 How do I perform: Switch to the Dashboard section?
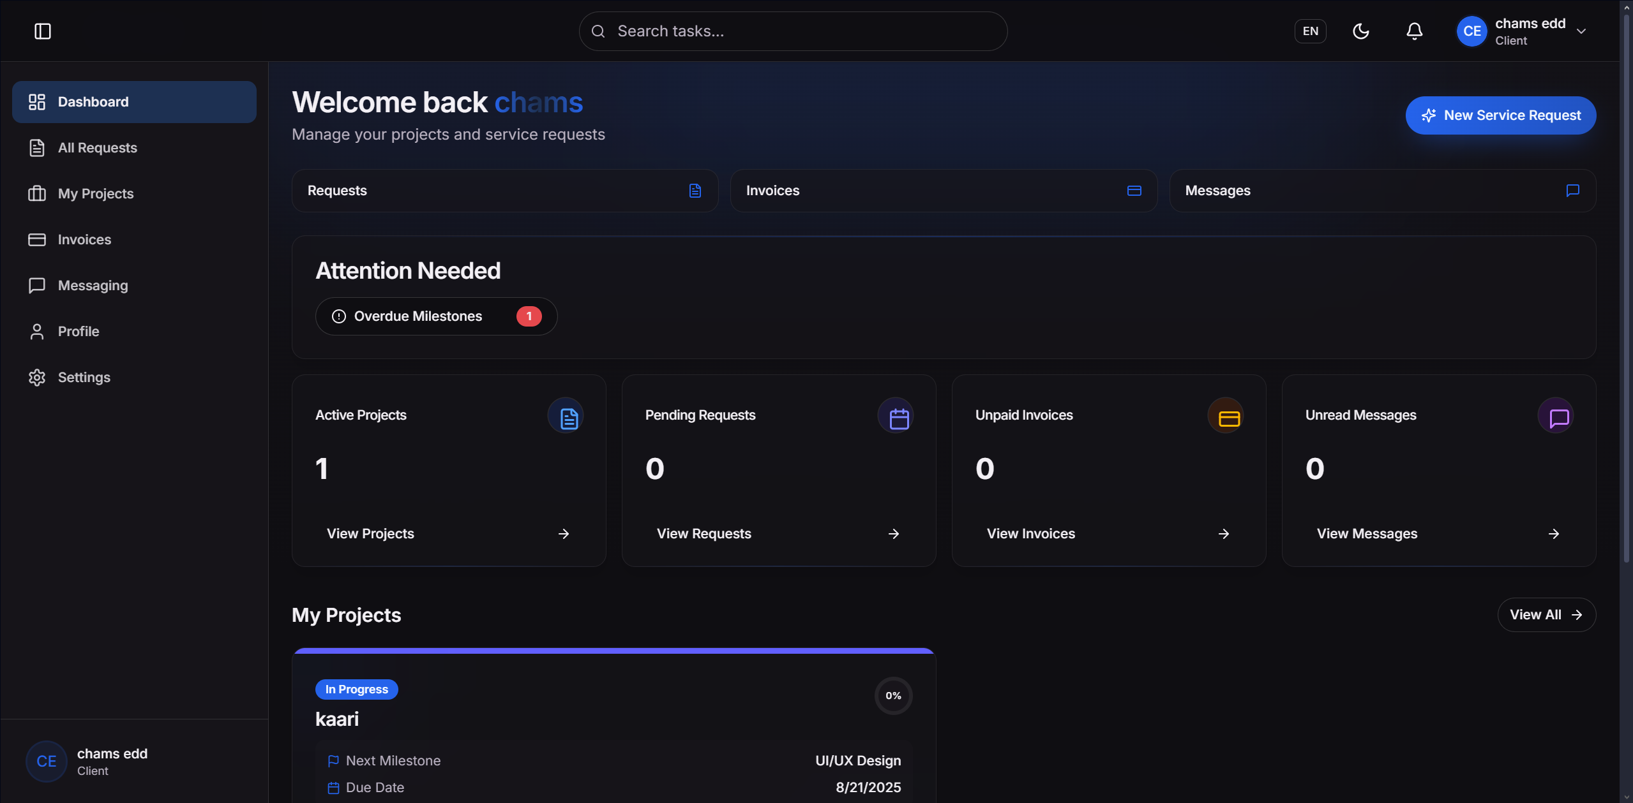point(93,101)
